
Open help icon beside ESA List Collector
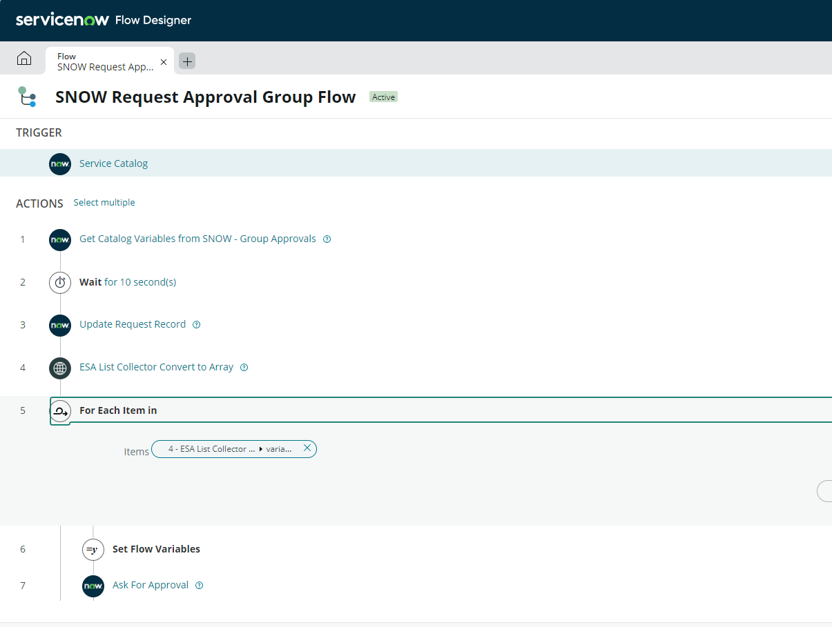coord(244,368)
